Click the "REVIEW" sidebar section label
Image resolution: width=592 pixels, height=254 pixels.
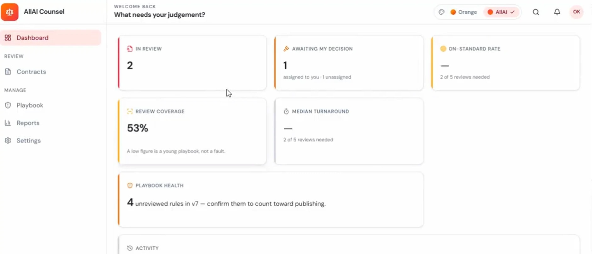pyautogui.click(x=14, y=56)
